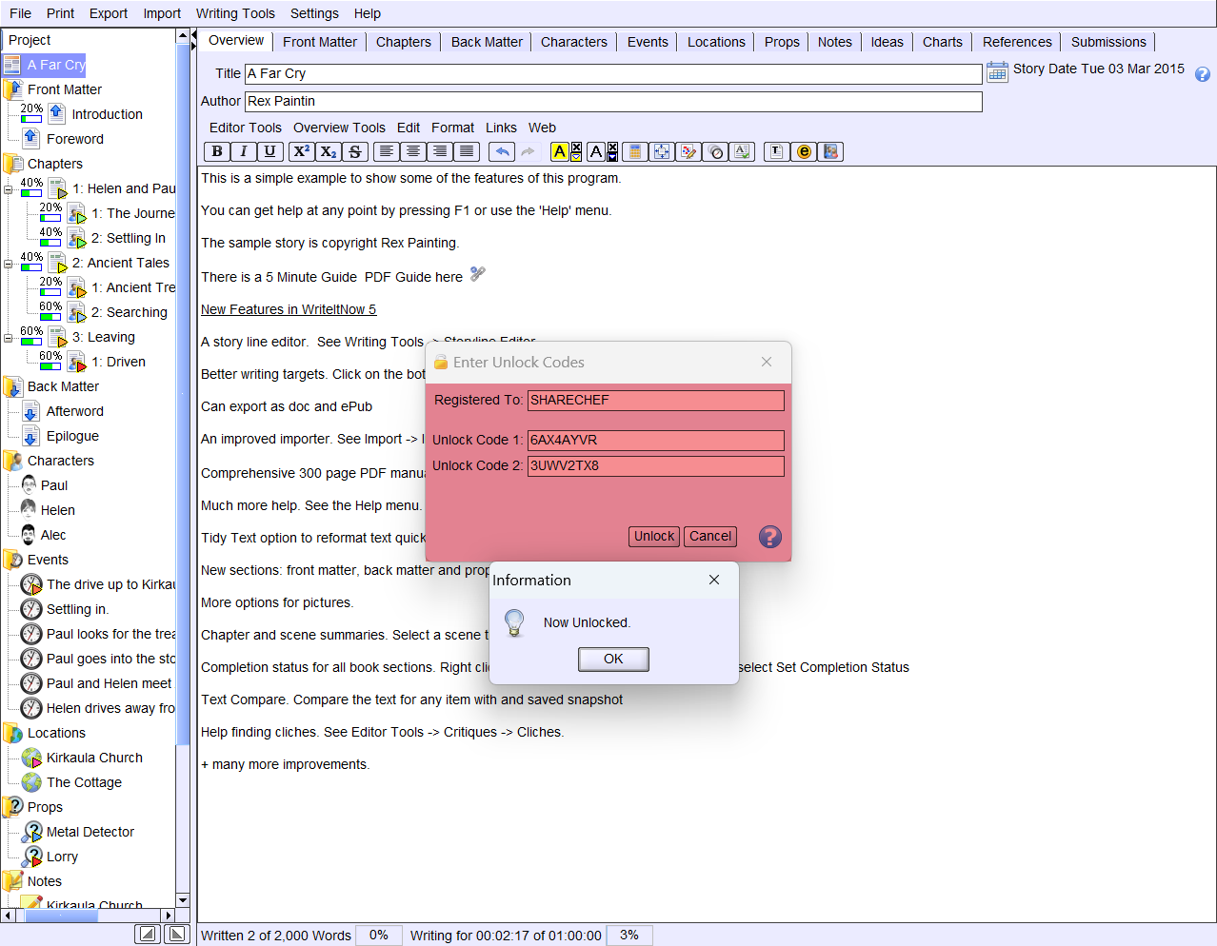Click the full screen arrows icon
The width and height of the screenshot is (1217, 946).
(x=662, y=151)
